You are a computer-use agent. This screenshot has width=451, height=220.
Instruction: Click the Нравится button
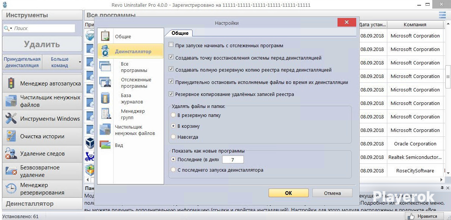pyautogui.click(x=424, y=216)
